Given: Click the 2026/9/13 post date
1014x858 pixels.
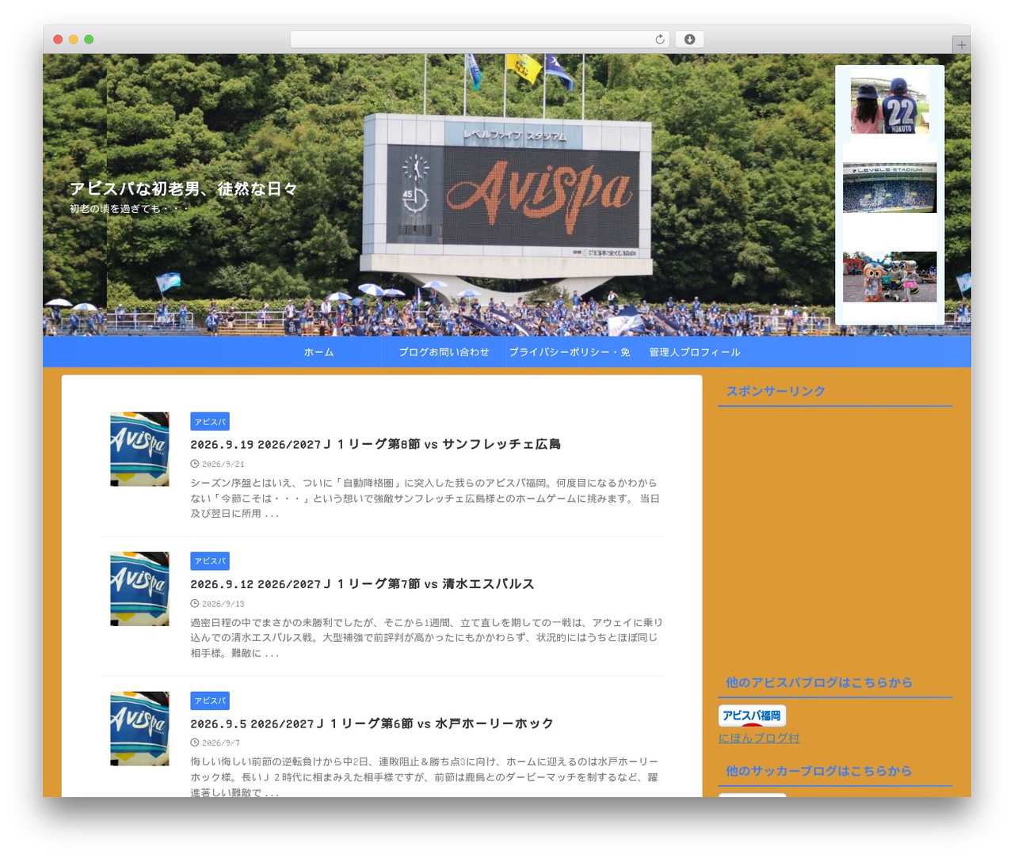Looking at the screenshot, I should [x=218, y=604].
